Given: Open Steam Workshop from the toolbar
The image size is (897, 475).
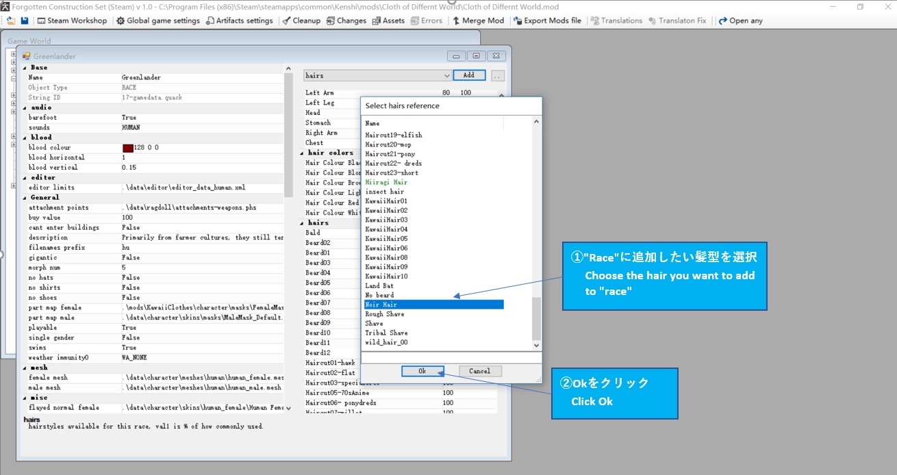Looking at the screenshot, I should pyautogui.click(x=72, y=21).
